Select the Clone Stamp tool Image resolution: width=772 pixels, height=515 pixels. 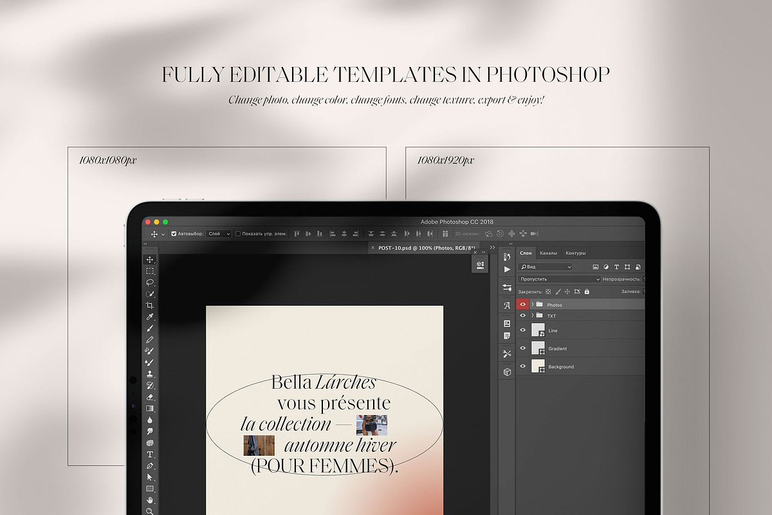click(x=150, y=374)
